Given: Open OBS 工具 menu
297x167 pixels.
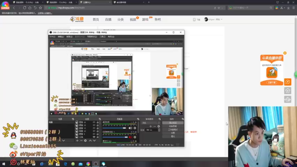Looking at the screenshot, I should [x=102, y=36].
